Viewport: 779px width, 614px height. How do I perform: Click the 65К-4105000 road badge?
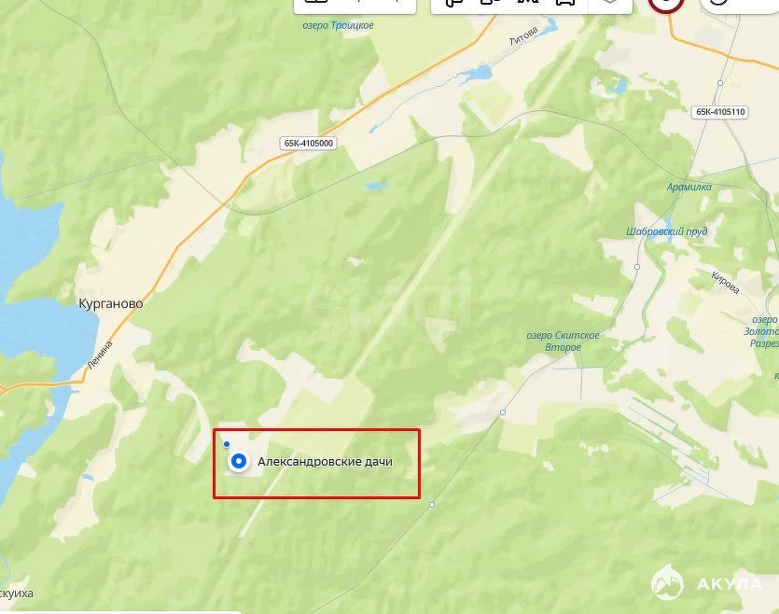click(309, 143)
